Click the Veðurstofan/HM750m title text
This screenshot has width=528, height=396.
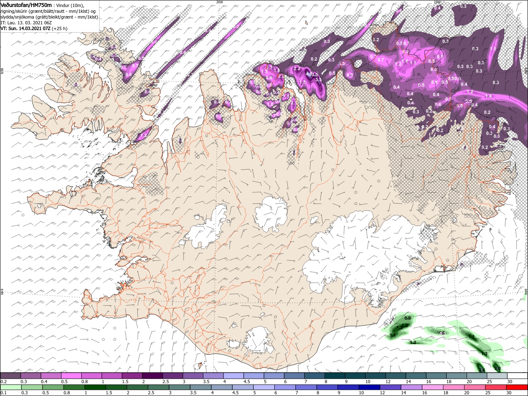(26, 5)
